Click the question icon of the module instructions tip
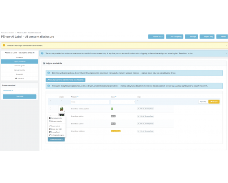The width and height of the screenshot is (228, 183). pyautogui.click(x=42, y=53)
